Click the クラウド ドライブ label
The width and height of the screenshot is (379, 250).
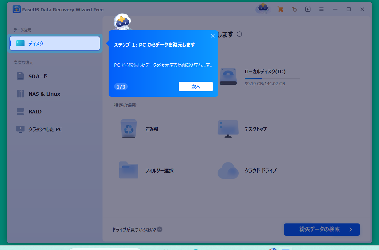click(x=260, y=171)
